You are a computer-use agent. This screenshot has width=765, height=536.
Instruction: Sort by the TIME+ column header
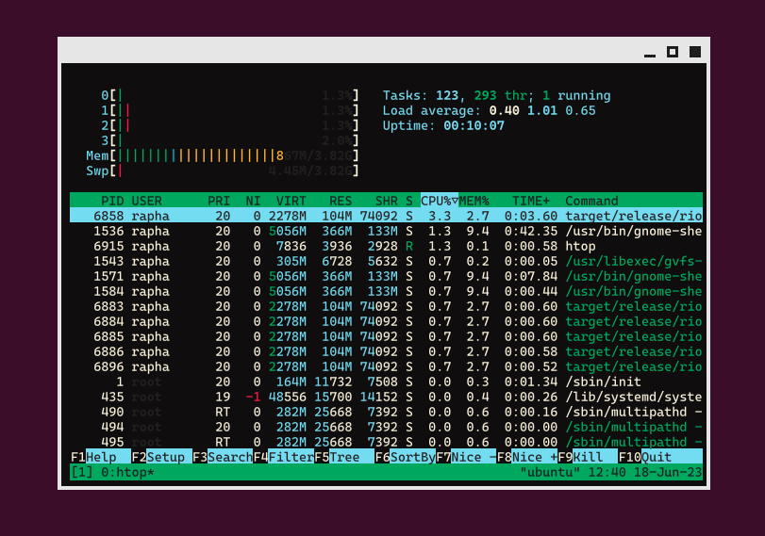(531, 201)
